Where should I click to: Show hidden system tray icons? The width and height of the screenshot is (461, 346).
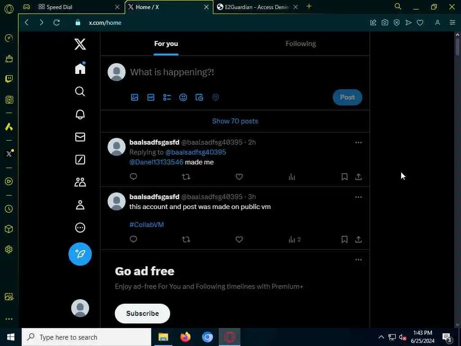click(x=381, y=337)
